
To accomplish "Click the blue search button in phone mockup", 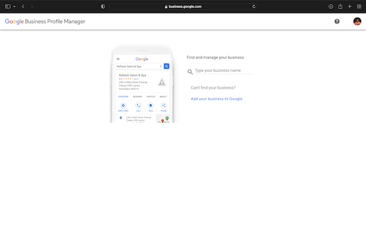I will (x=166, y=66).
